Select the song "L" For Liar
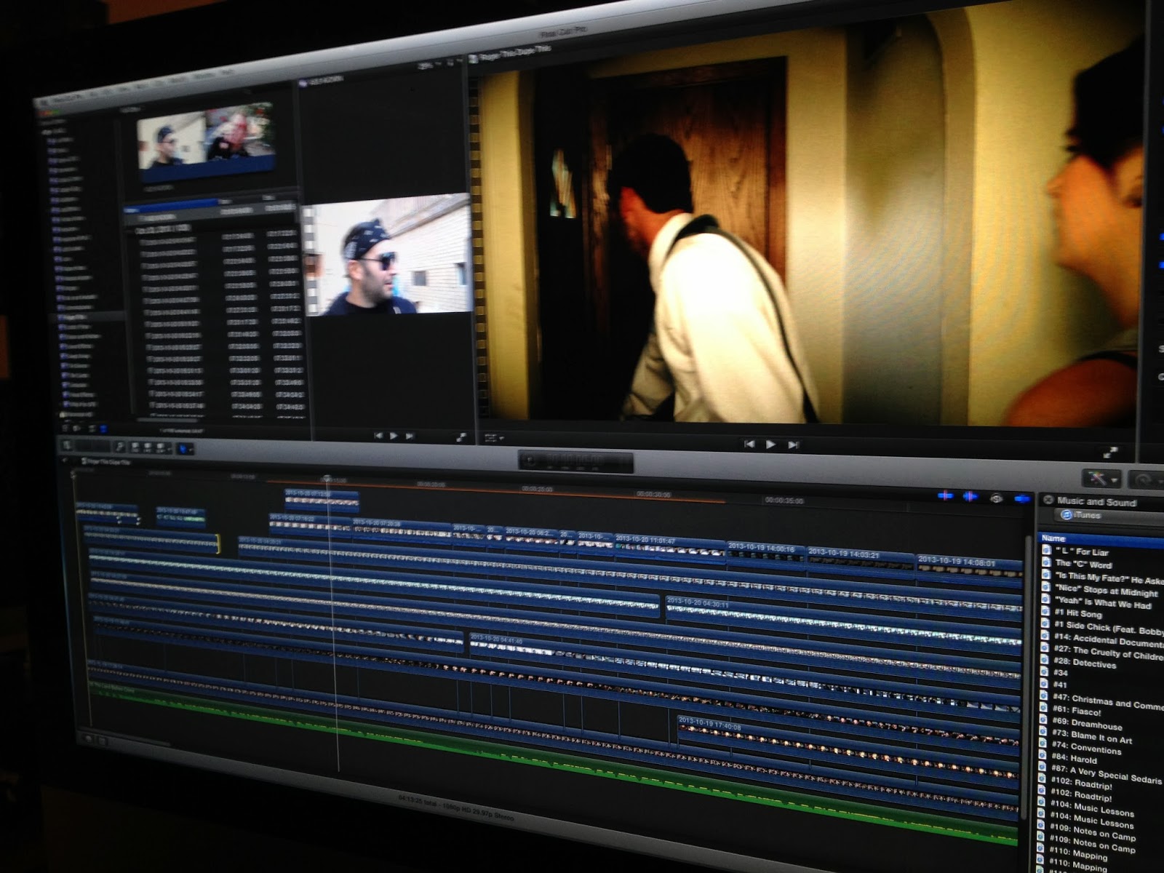The width and height of the screenshot is (1164, 873). pyautogui.click(x=1081, y=551)
